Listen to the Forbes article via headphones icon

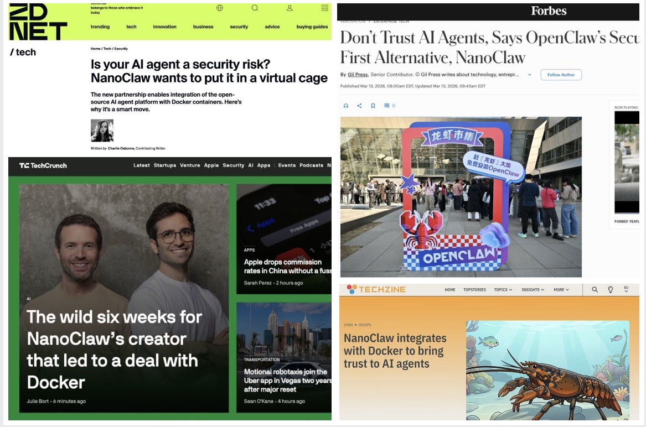point(345,106)
